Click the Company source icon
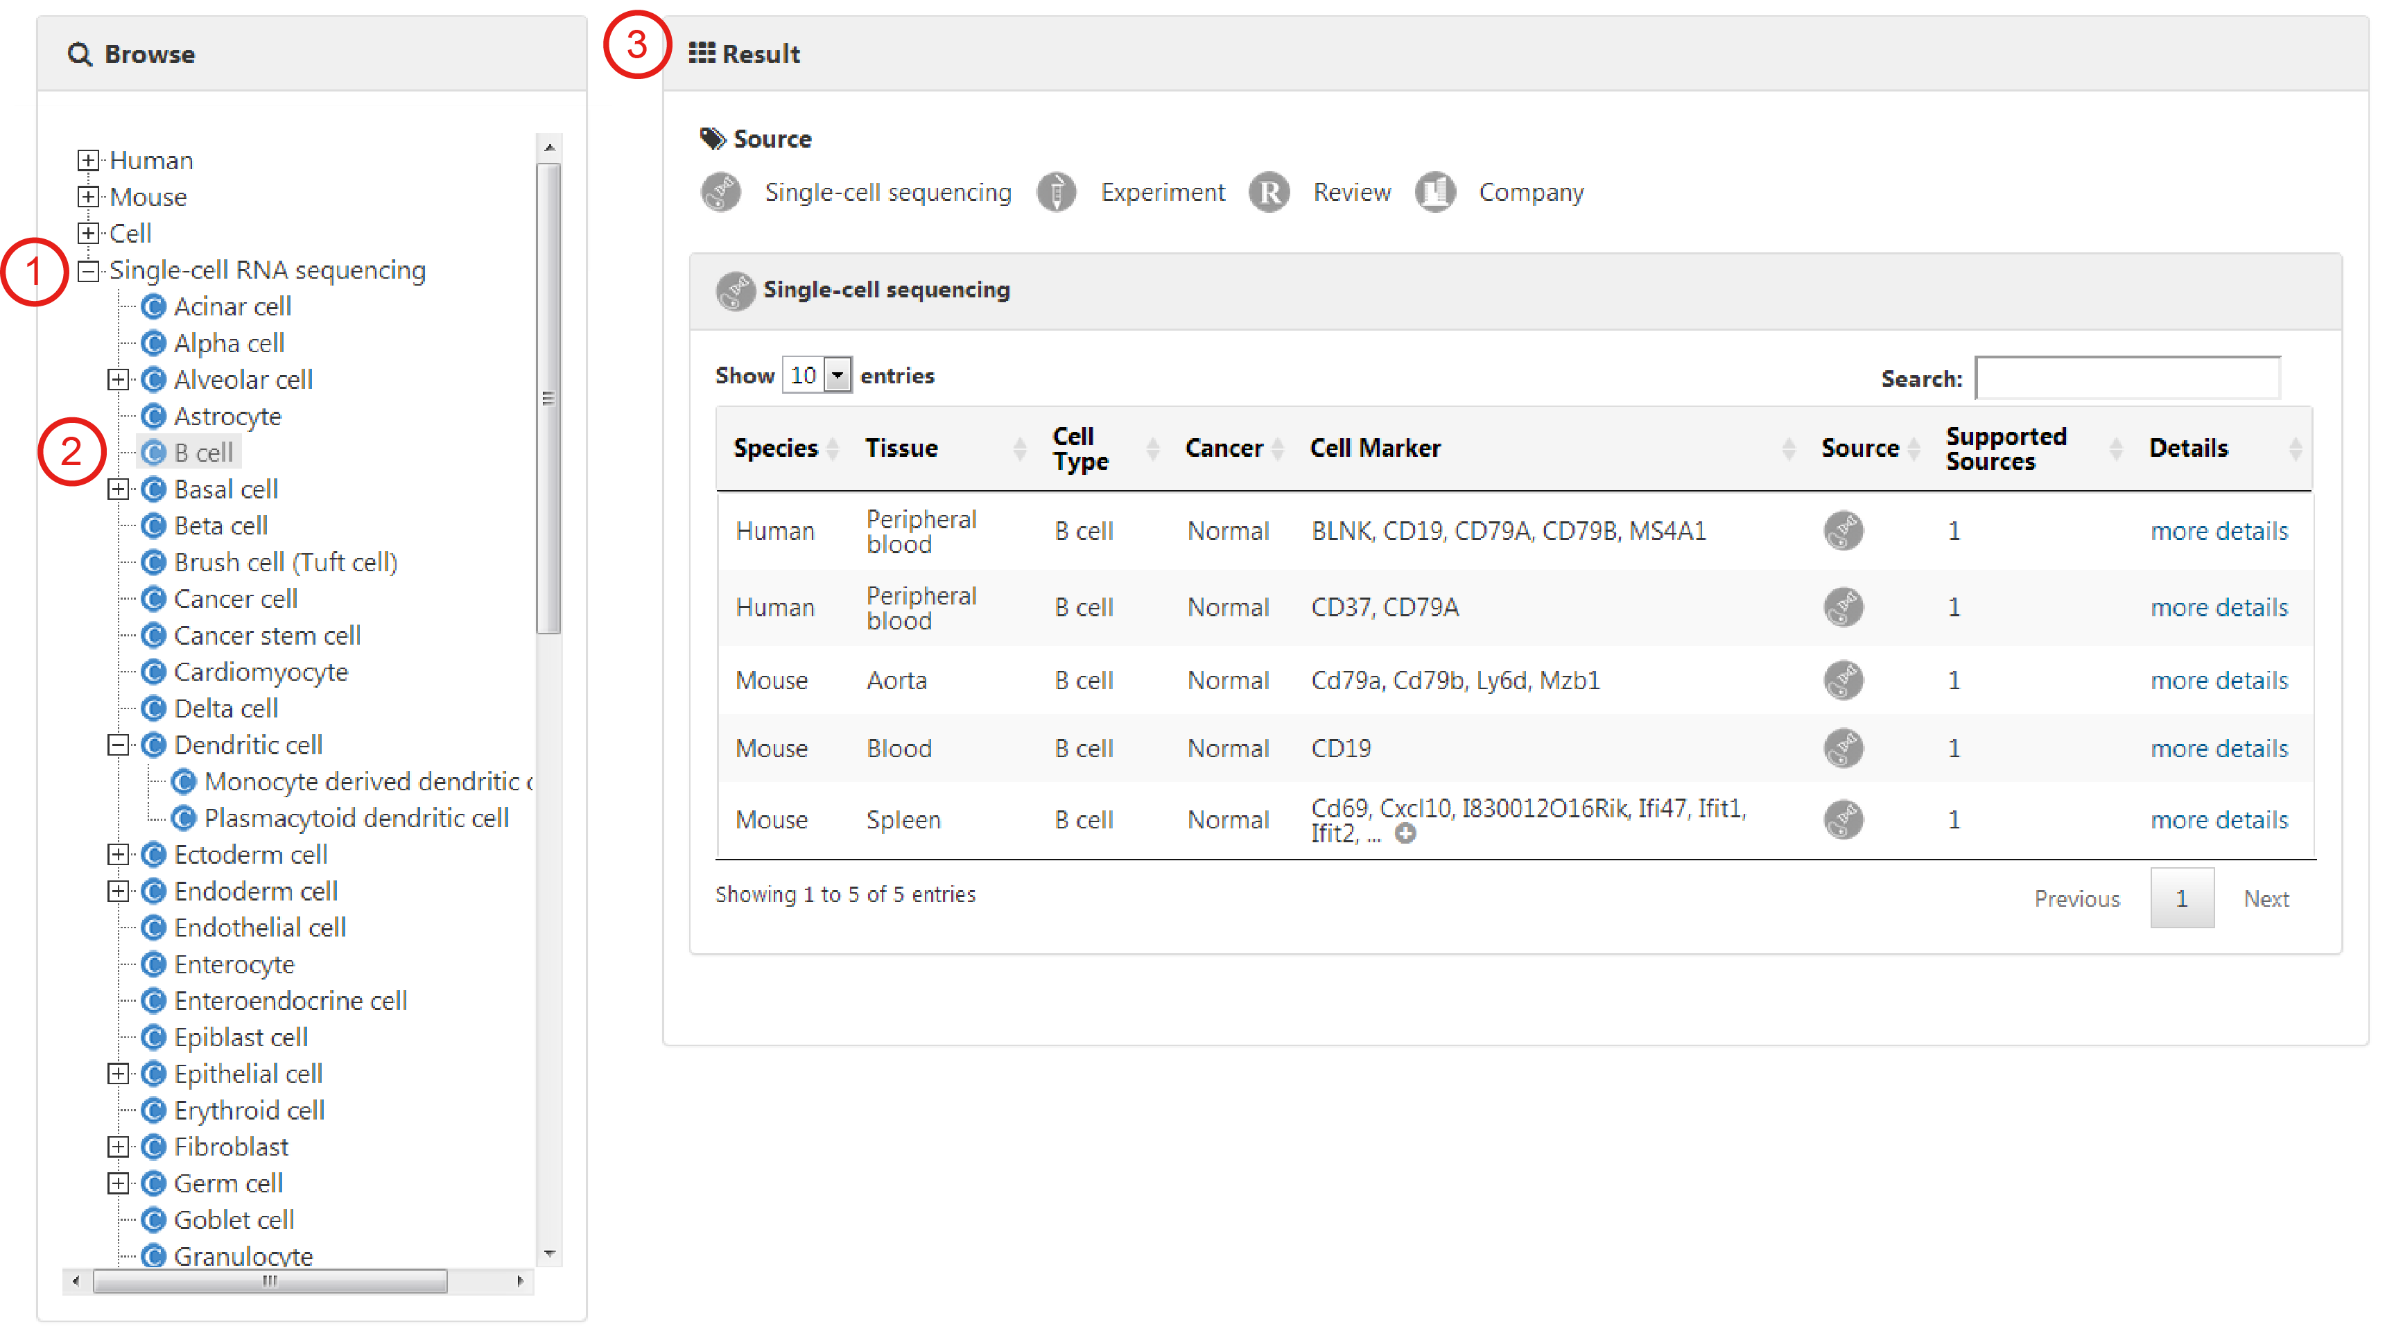Viewport: 2403px width, 1340px height. pyautogui.click(x=1434, y=192)
